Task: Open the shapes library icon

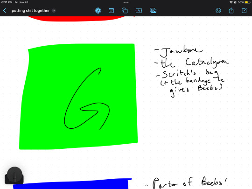Action: pyautogui.click(x=125, y=11)
